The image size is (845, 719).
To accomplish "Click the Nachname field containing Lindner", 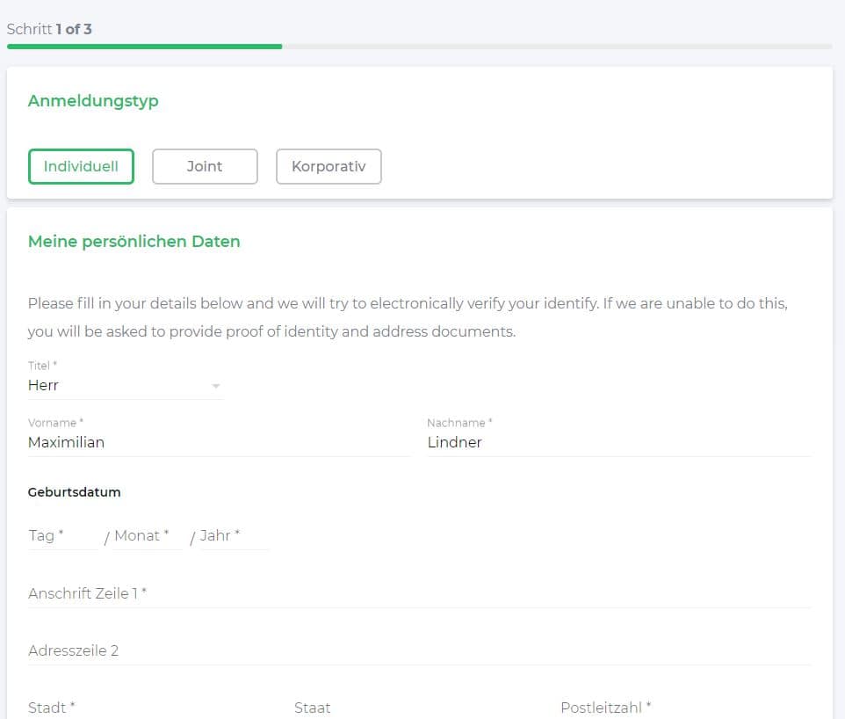I will (617, 443).
